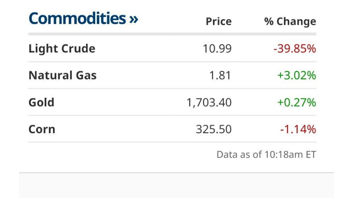
Task: Click Light Crude price 10.99
Action: point(217,49)
